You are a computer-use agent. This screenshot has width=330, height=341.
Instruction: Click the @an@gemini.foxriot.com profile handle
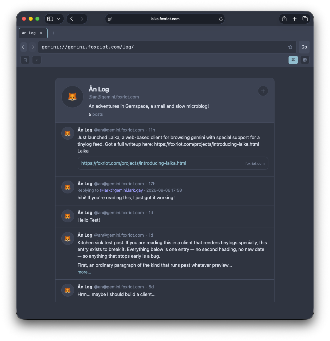click(114, 97)
